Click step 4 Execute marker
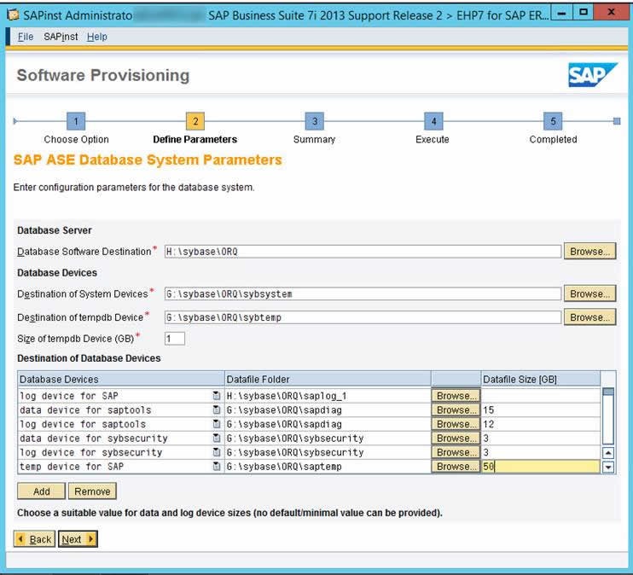 [x=433, y=121]
